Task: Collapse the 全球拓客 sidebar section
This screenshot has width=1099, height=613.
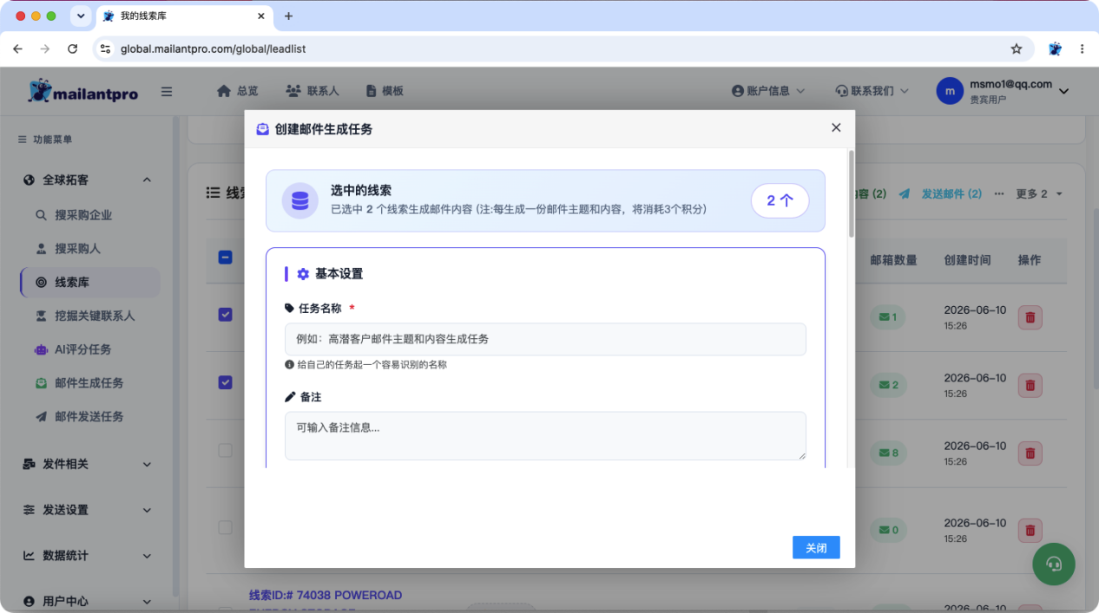Action: (x=87, y=180)
